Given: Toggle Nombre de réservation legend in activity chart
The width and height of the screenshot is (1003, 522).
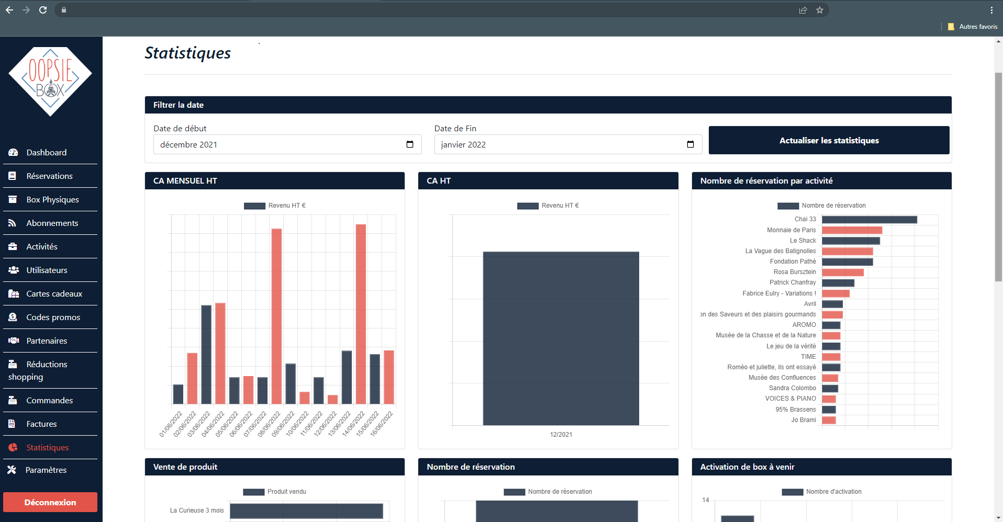Looking at the screenshot, I should click(x=788, y=206).
